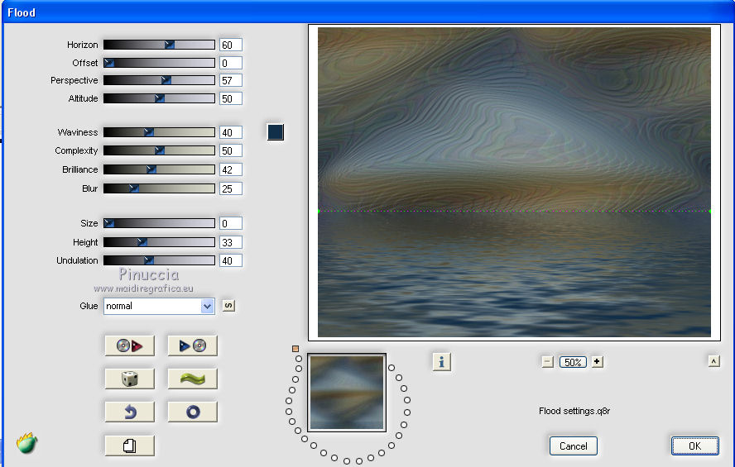Click the Brilliance slider track
Screen dimensions: 735x467
[x=159, y=169]
